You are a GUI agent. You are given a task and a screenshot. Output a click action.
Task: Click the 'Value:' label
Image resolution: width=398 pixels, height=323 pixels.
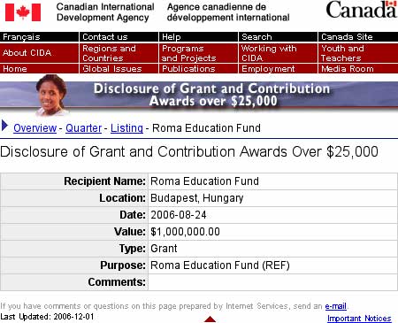click(x=130, y=232)
